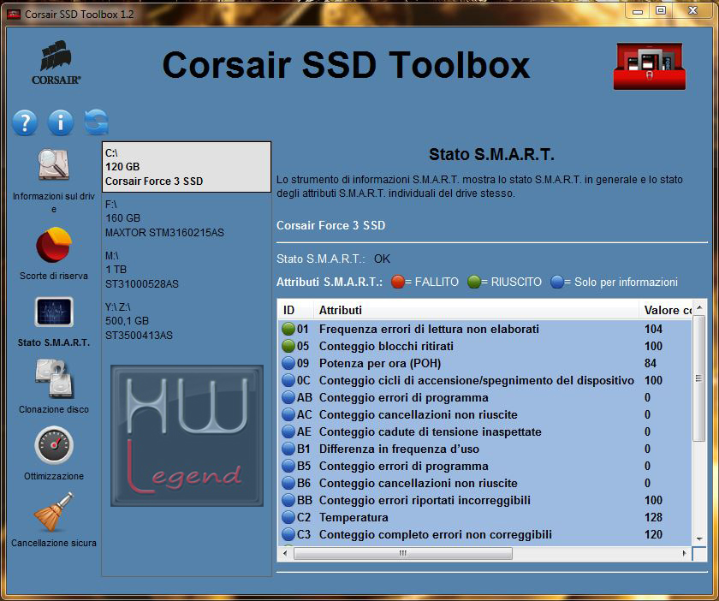Click the horizontal scrollbar thumb
The height and width of the screenshot is (601, 719).
pyautogui.click(x=402, y=553)
